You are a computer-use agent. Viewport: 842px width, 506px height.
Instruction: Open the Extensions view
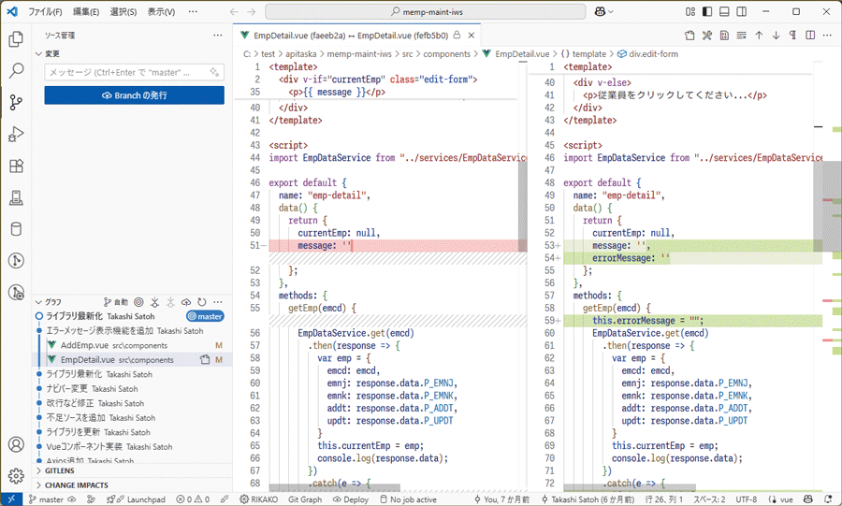(x=16, y=166)
